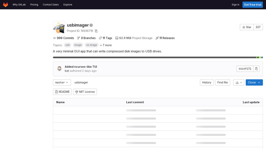Select the image topic badge
Viewport: 266px width, 149px height.
coord(78,45)
